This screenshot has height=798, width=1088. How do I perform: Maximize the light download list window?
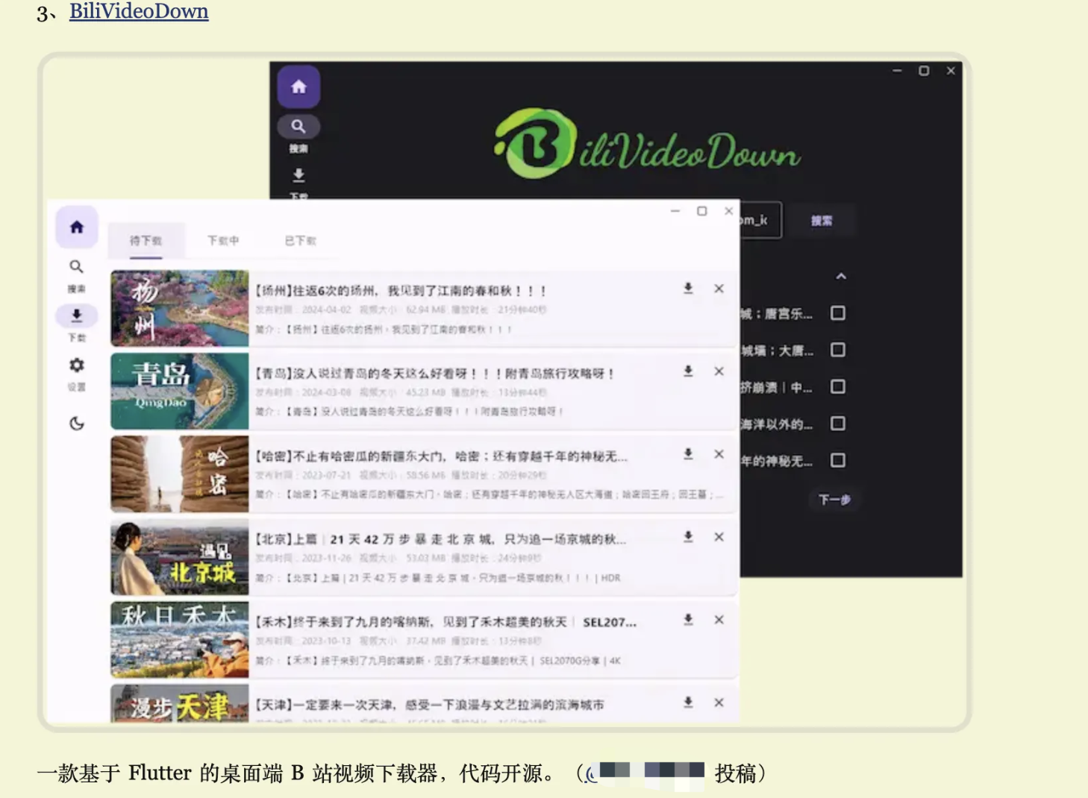point(702,211)
